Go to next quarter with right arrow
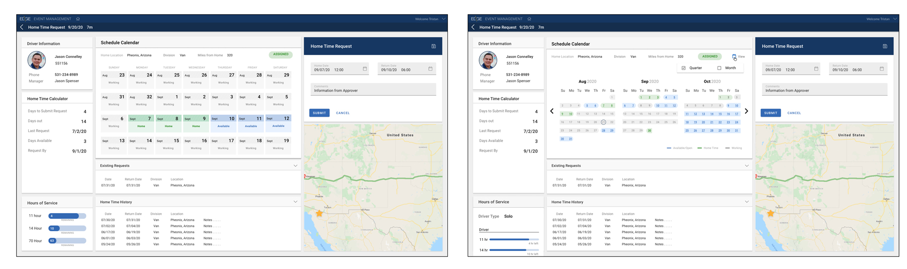Image resolution: width=907 pixels, height=269 pixels. click(746, 111)
